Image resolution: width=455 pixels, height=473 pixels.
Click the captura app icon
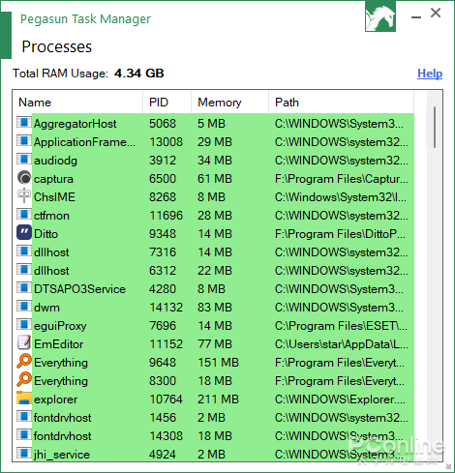point(24,178)
